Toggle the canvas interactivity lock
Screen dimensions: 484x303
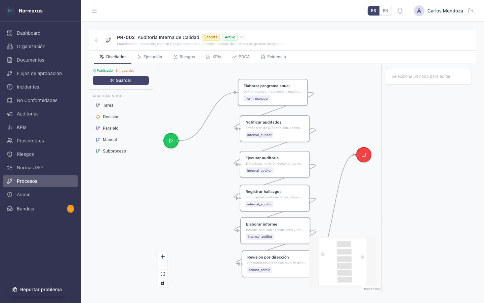pos(163,283)
